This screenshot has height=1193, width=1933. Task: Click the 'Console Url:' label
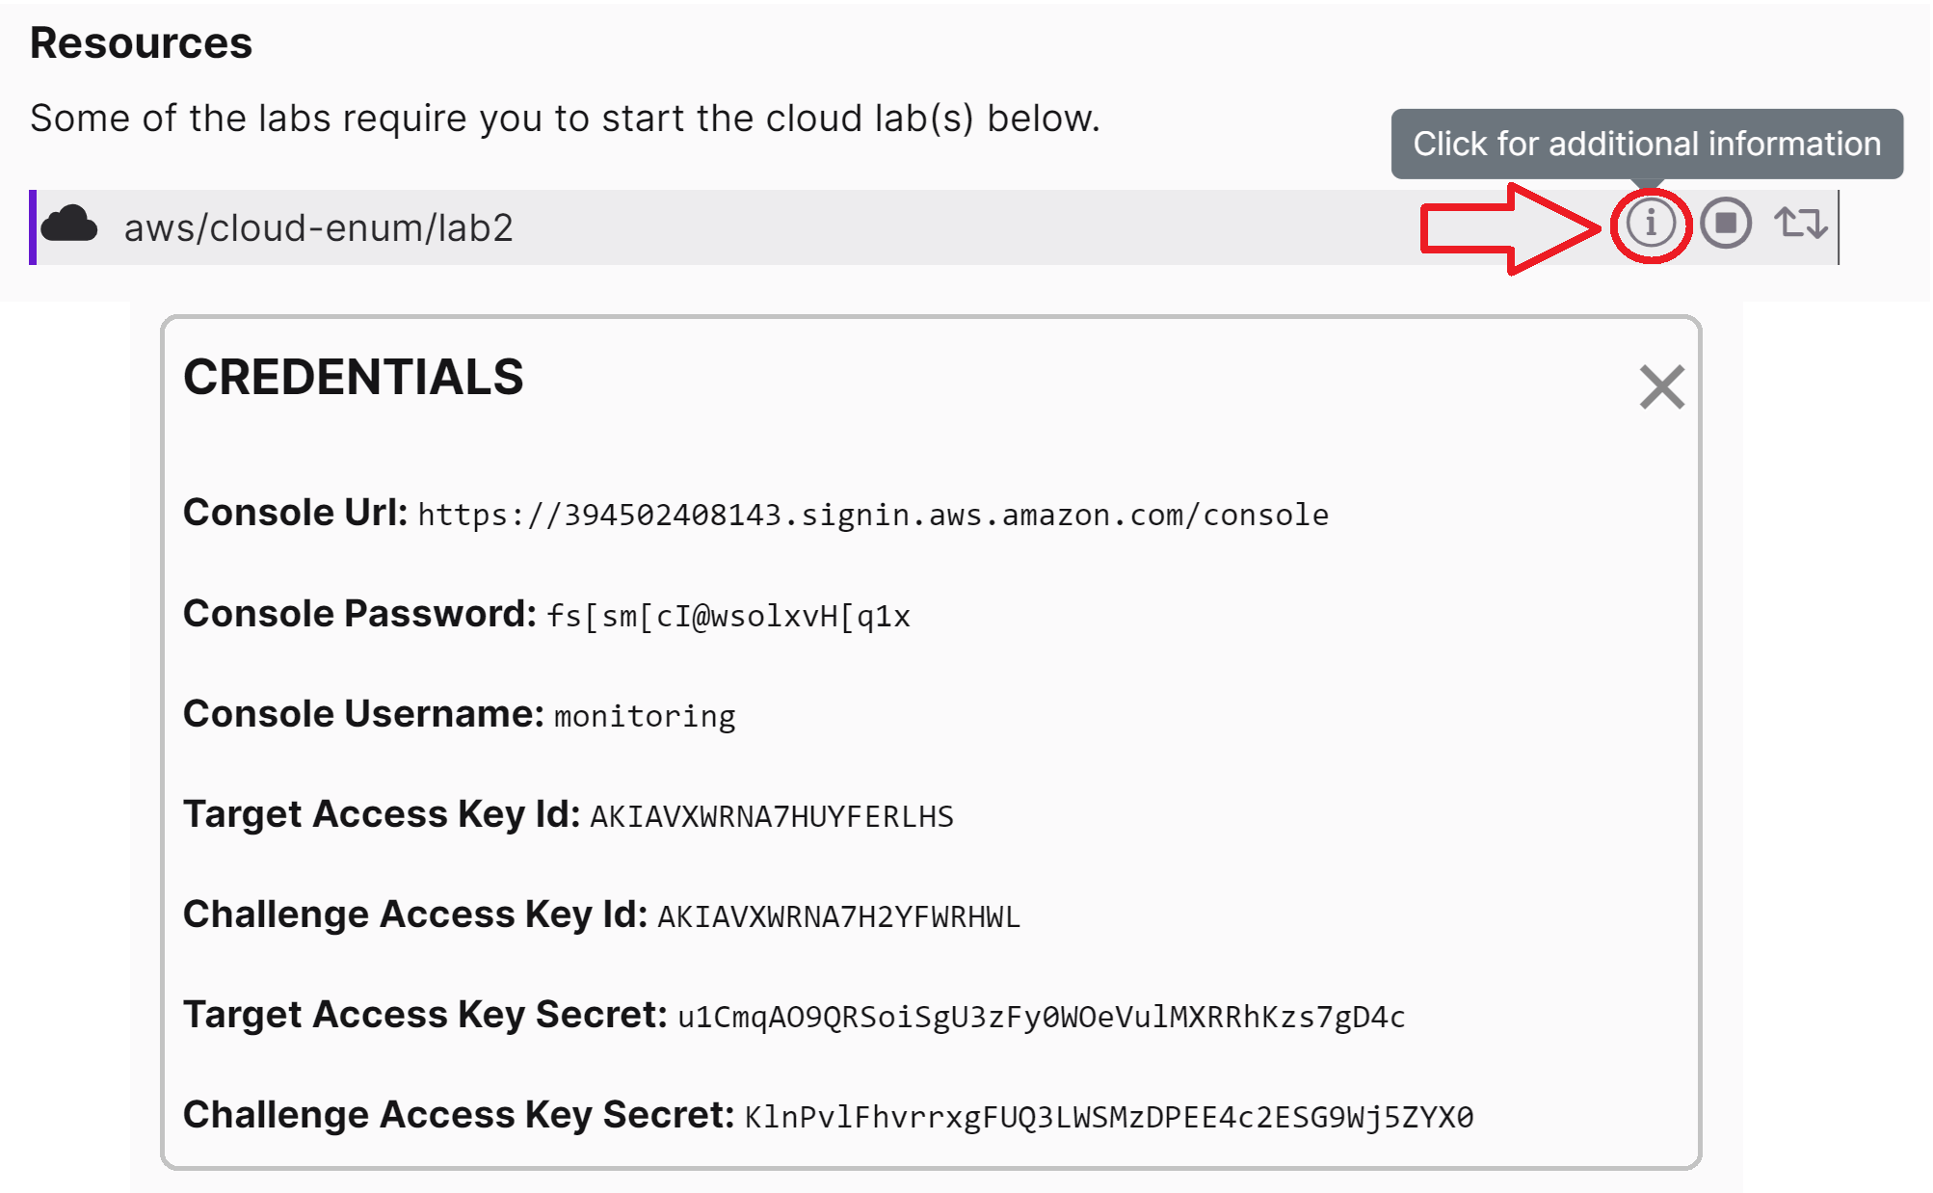295,513
